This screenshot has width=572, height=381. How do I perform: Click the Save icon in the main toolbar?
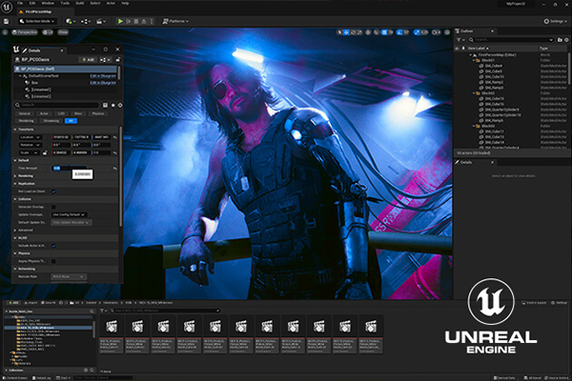tap(8, 20)
